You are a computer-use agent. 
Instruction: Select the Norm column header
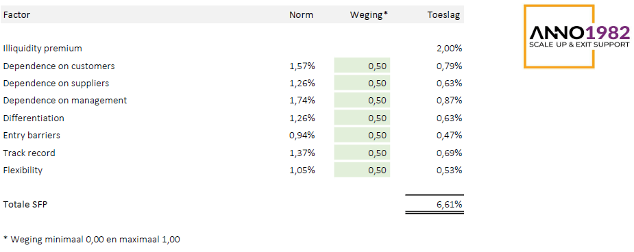[301, 15]
